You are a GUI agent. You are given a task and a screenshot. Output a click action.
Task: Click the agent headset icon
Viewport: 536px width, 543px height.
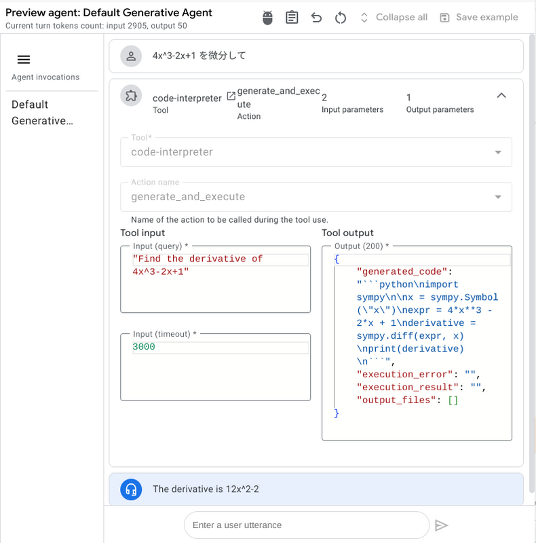[x=131, y=489]
